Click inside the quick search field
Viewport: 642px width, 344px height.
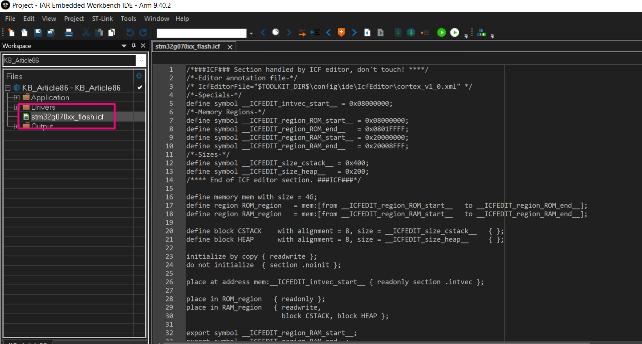(x=201, y=32)
